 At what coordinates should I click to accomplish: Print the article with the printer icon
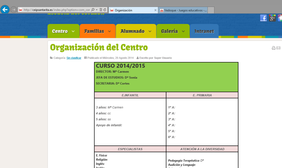(274, 48)
